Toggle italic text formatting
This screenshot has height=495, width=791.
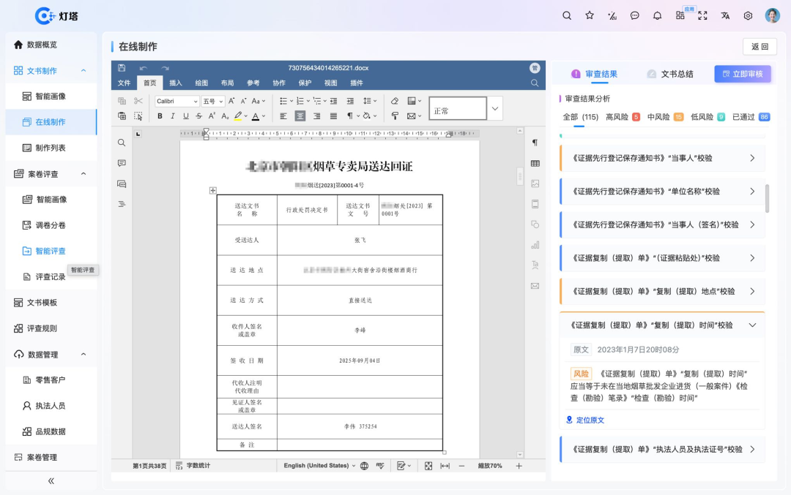coord(173,116)
